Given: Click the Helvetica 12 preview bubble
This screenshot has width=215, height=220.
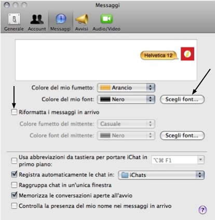Looking at the screenshot, I should (159, 55).
